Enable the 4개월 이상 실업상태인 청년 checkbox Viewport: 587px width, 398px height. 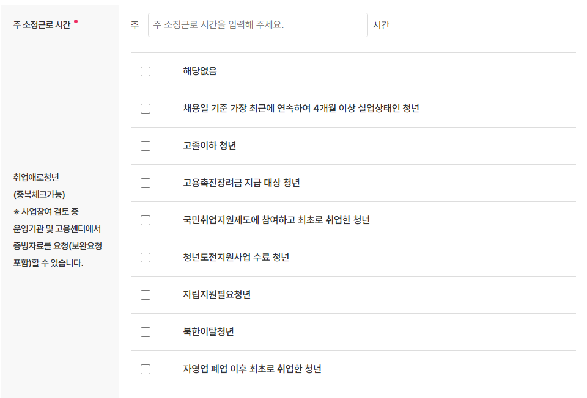pos(145,109)
